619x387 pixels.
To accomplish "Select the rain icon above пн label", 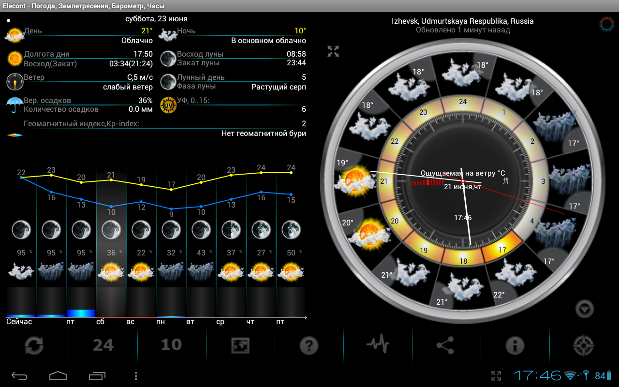I will click(x=171, y=272).
